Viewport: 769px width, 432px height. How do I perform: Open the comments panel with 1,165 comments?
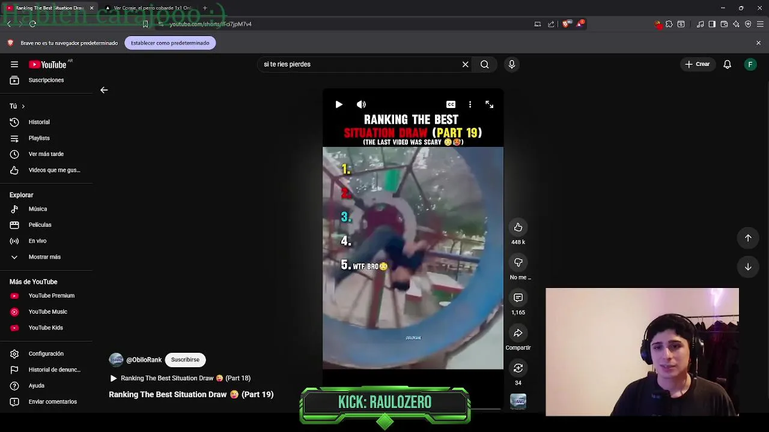(x=518, y=298)
